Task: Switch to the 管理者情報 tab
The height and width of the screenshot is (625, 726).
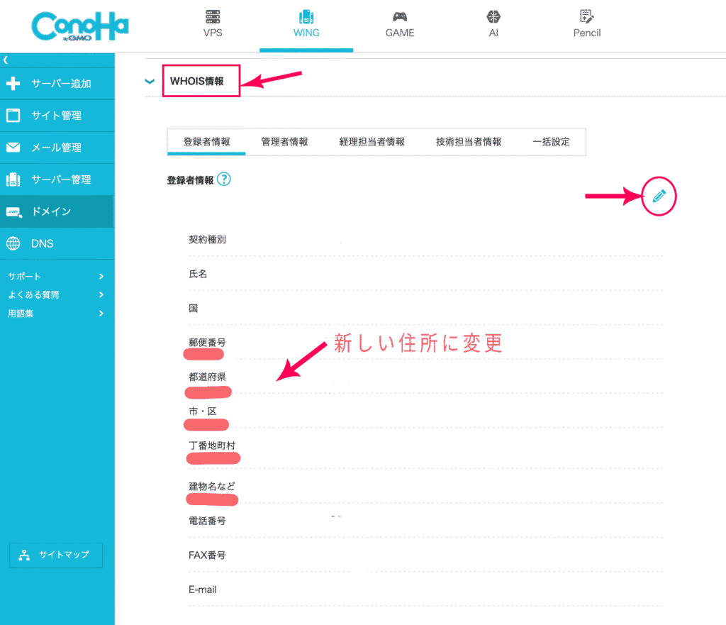Action: pos(284,142)
